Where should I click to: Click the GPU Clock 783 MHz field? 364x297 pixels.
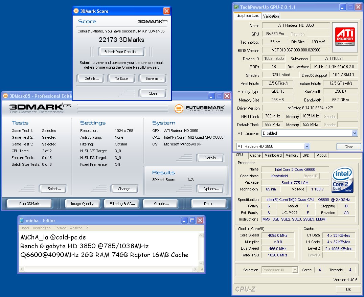coord(273,116)
